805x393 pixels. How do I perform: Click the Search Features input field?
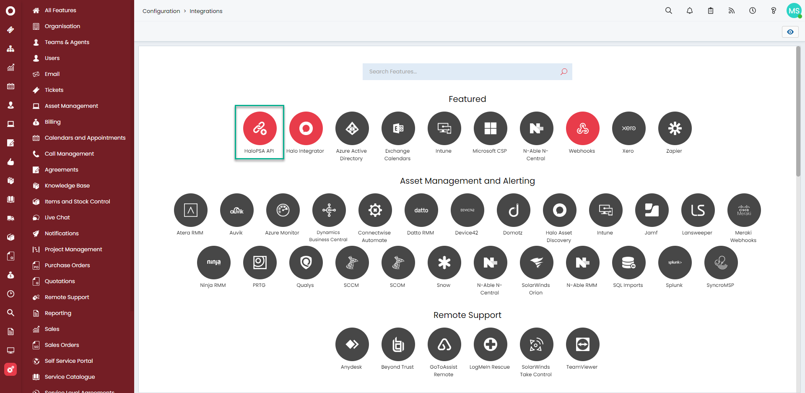click(467, 72)
